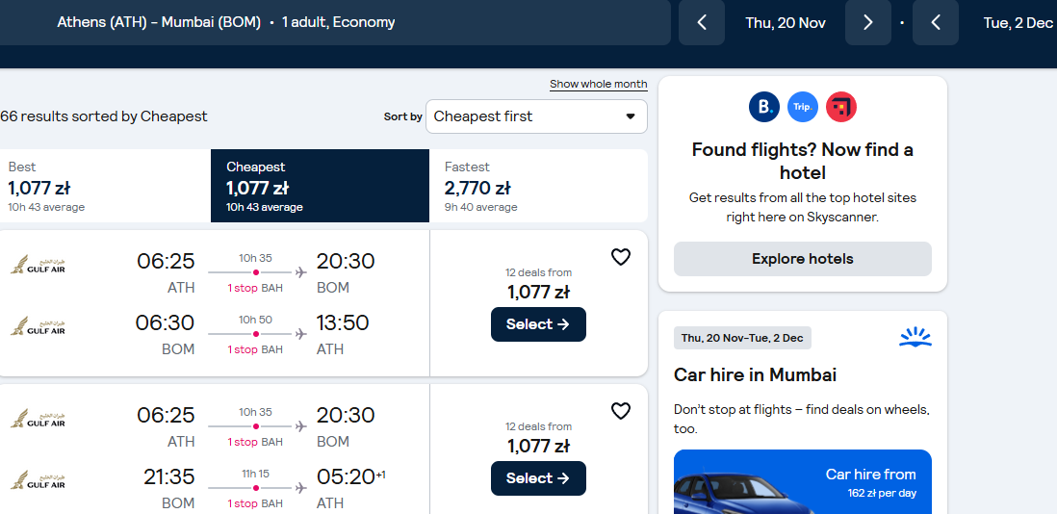
Task: Edit Athens – Mumbai search field
Action: 335,22
